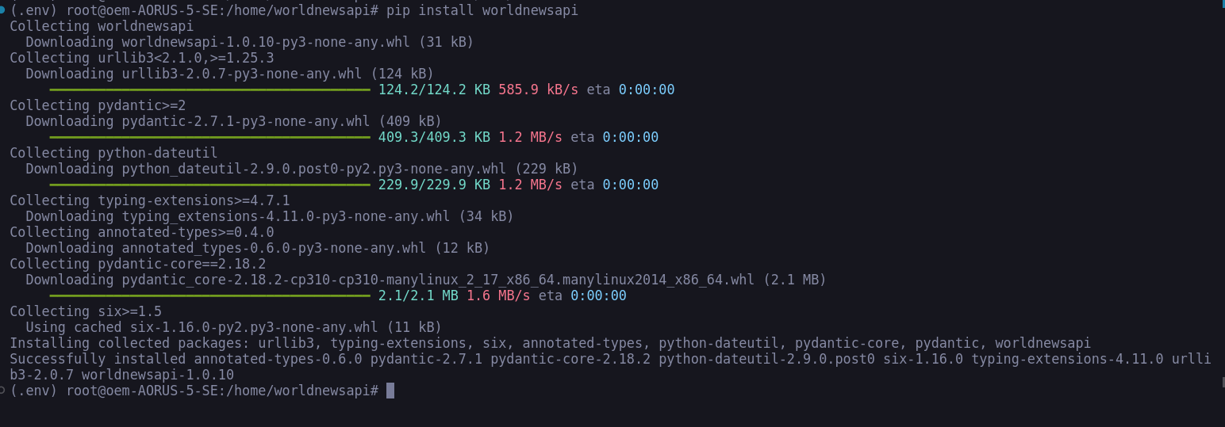Click the 'Collecting typing-extensions>=4.7.1' line
Image resolution: width=1225 pixels, height=427 pixels.
point(149,200)
